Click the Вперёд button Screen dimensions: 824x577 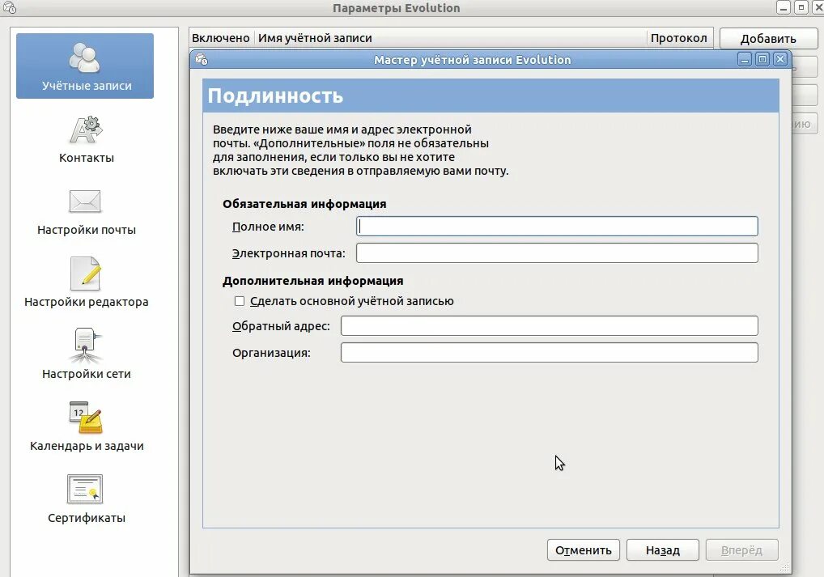coord(741,549)
